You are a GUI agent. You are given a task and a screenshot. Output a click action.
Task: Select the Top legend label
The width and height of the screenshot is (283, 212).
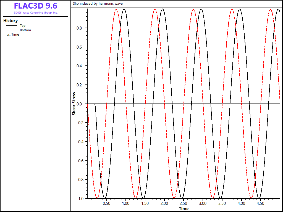[x=23, y=26]
